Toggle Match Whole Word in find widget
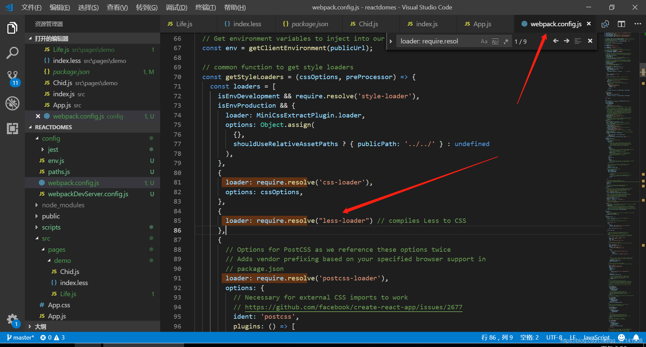 (x=495, y=41)
